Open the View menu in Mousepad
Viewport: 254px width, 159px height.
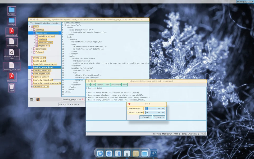[107, 85]
